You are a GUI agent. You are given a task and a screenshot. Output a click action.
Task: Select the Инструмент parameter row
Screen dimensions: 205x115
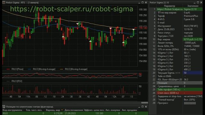[176, 26]
